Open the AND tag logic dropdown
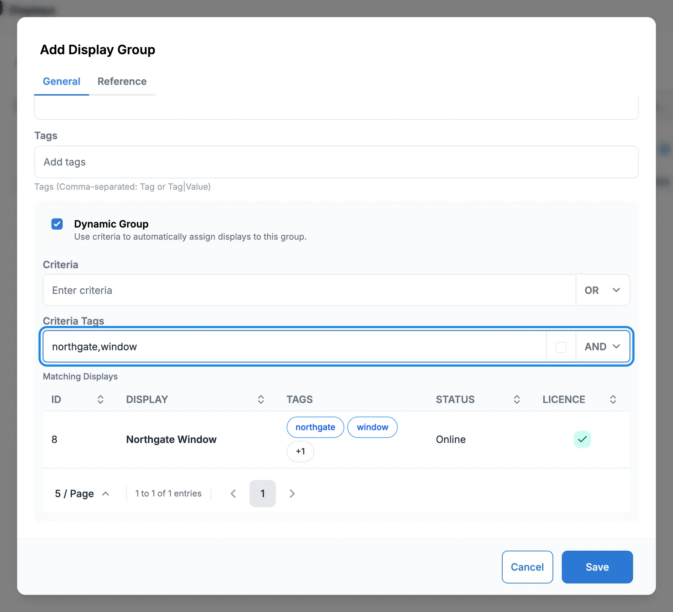The width and height of the screenshot is (673, 612). click(x=602, y=347)
